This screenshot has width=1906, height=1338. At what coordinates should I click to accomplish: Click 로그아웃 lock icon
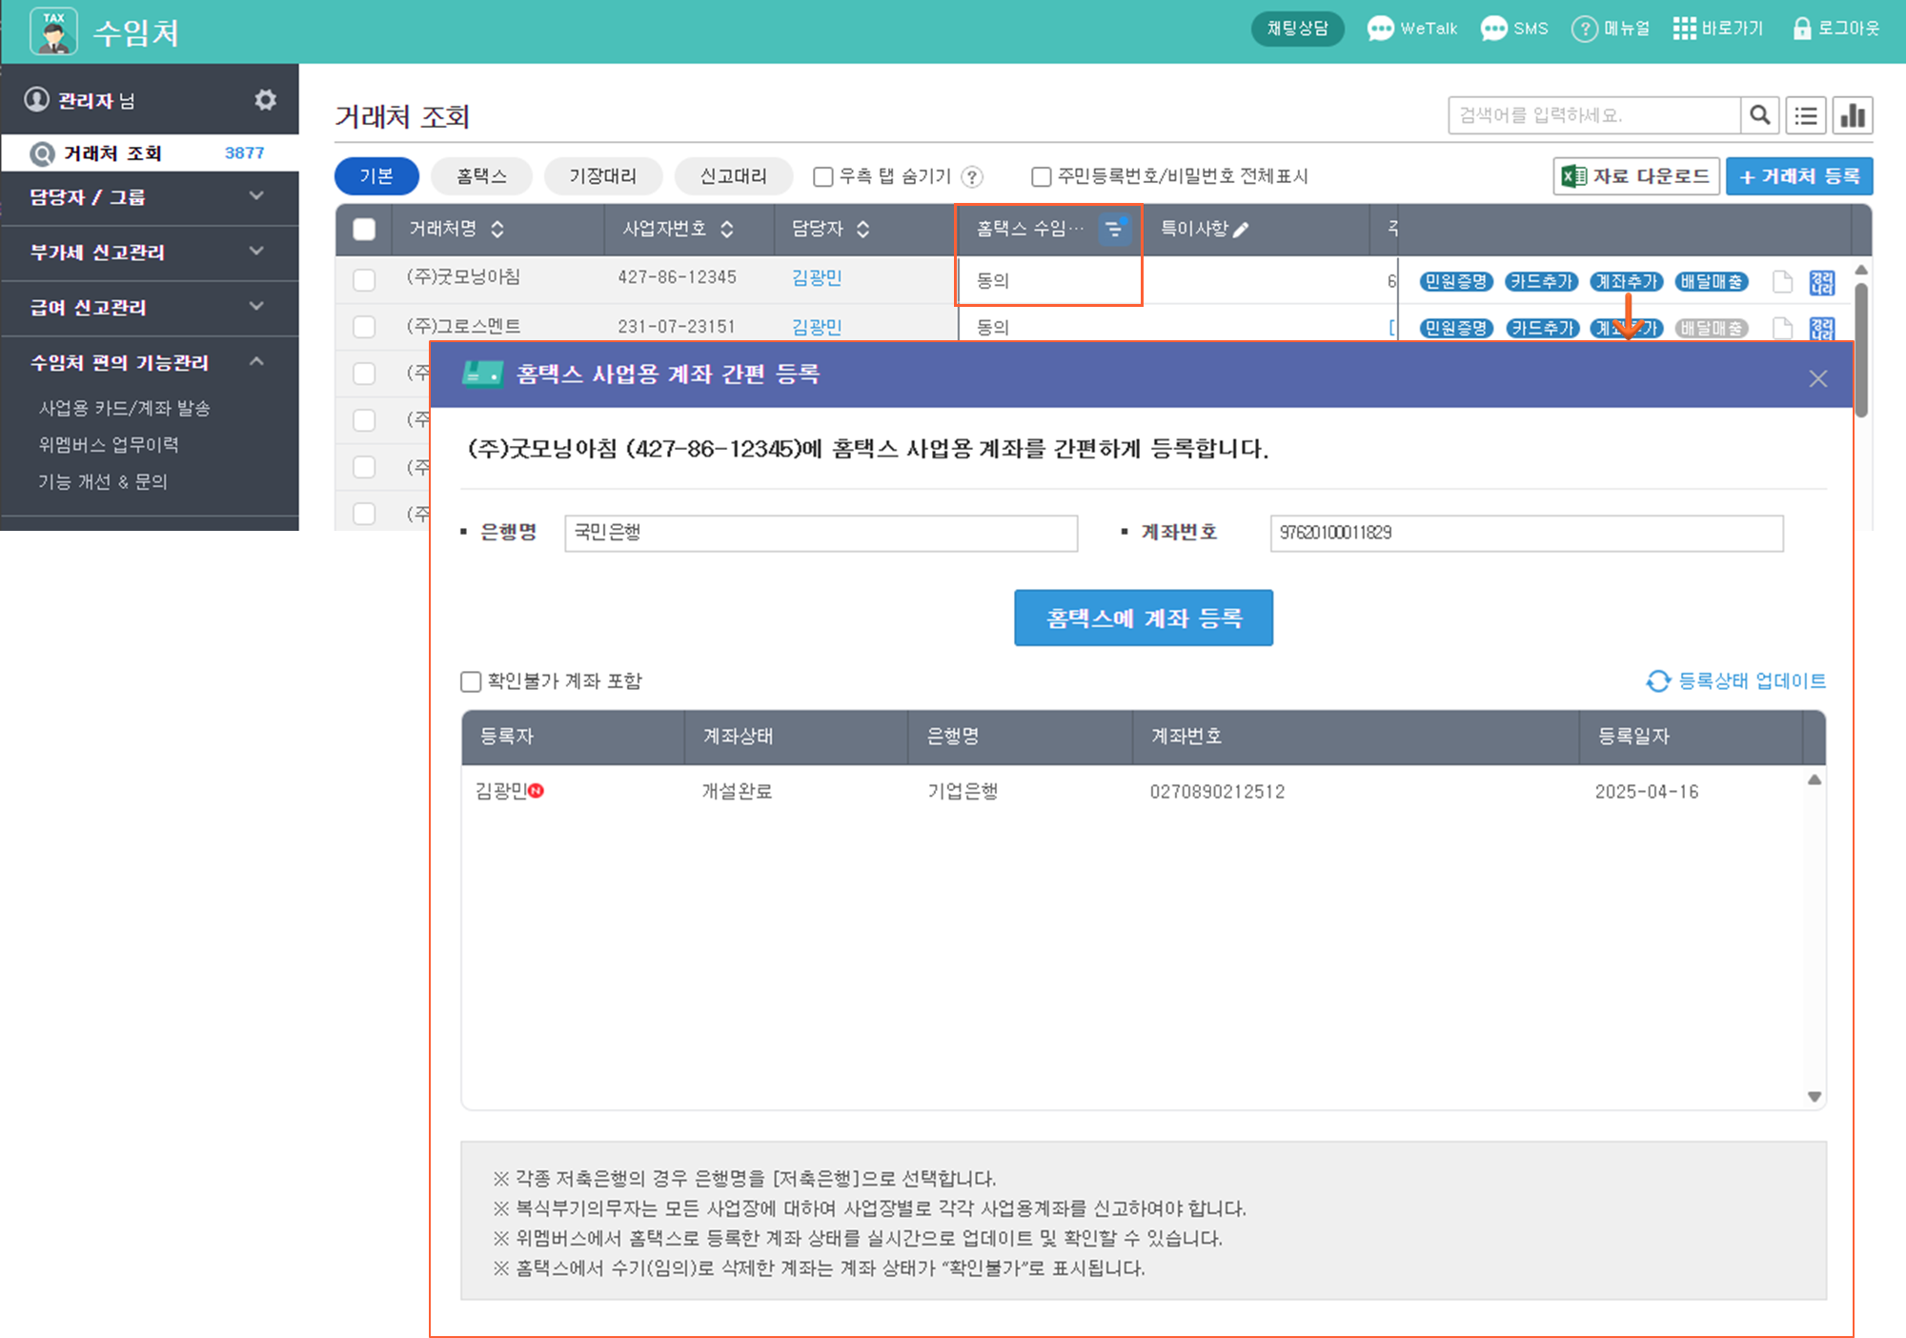tap(1801, 29)
